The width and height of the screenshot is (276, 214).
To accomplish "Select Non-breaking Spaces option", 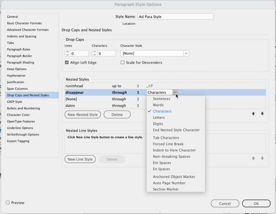I will coord(171,156).
